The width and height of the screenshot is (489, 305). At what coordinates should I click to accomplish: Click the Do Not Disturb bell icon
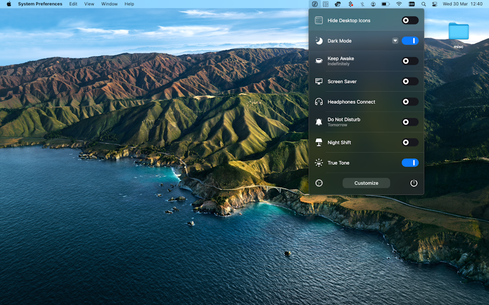coord(318,122)
